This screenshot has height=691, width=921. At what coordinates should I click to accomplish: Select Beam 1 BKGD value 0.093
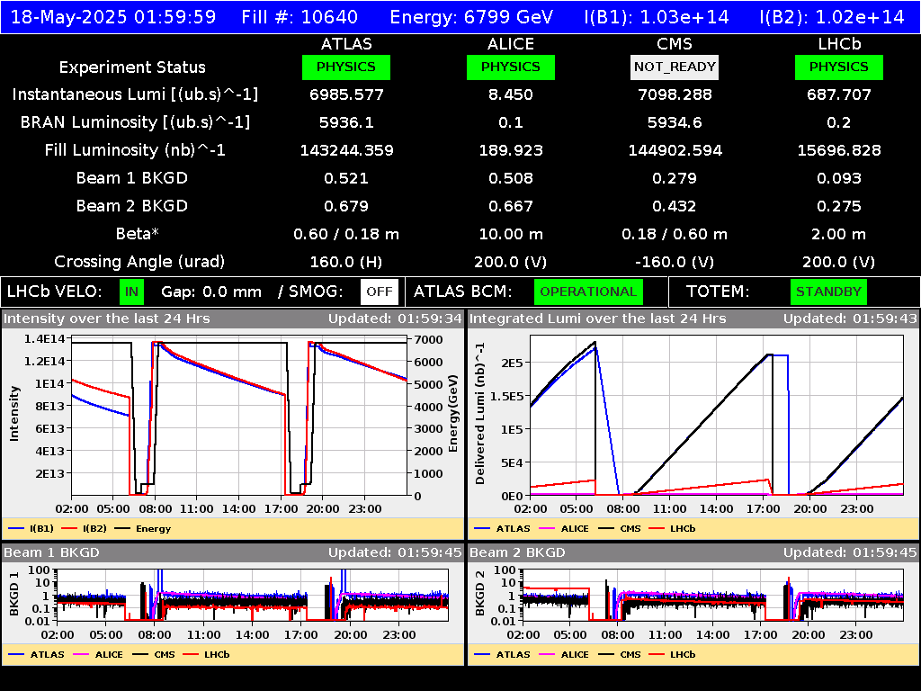pos(839,178)
